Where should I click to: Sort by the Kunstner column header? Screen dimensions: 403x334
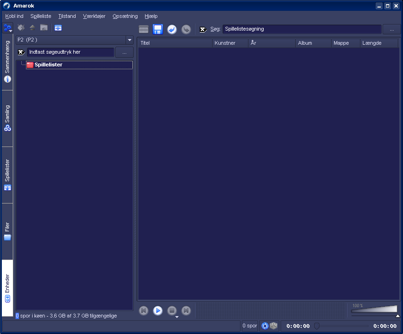pos(230,43)
